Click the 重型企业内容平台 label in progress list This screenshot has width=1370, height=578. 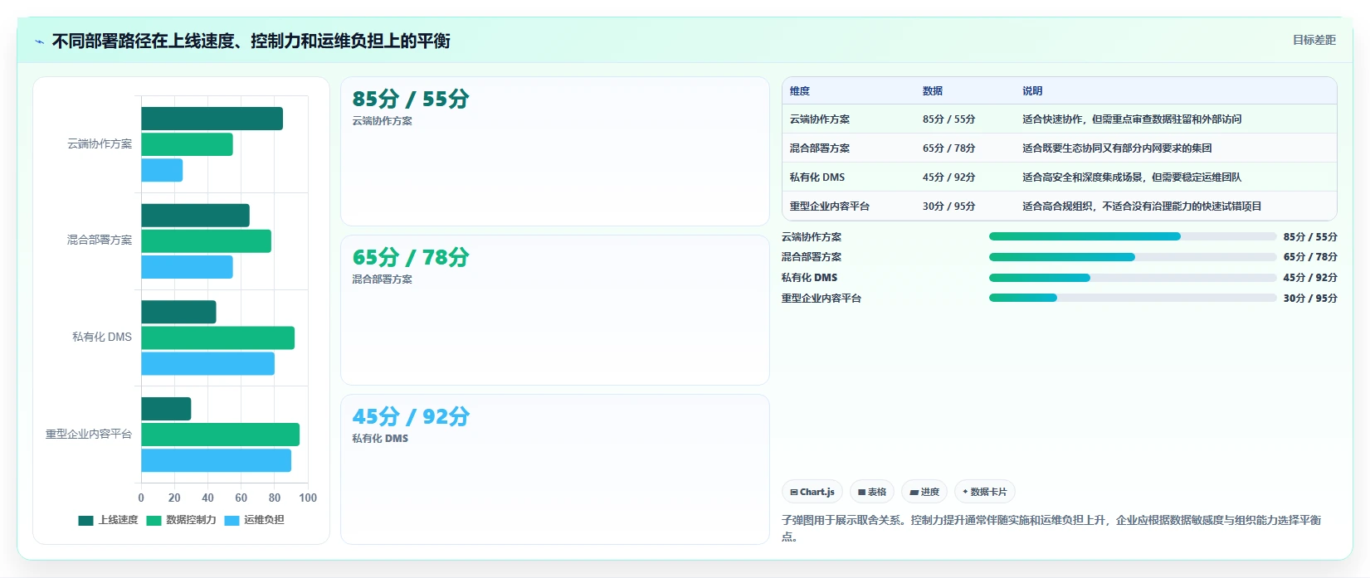point(822,299)
